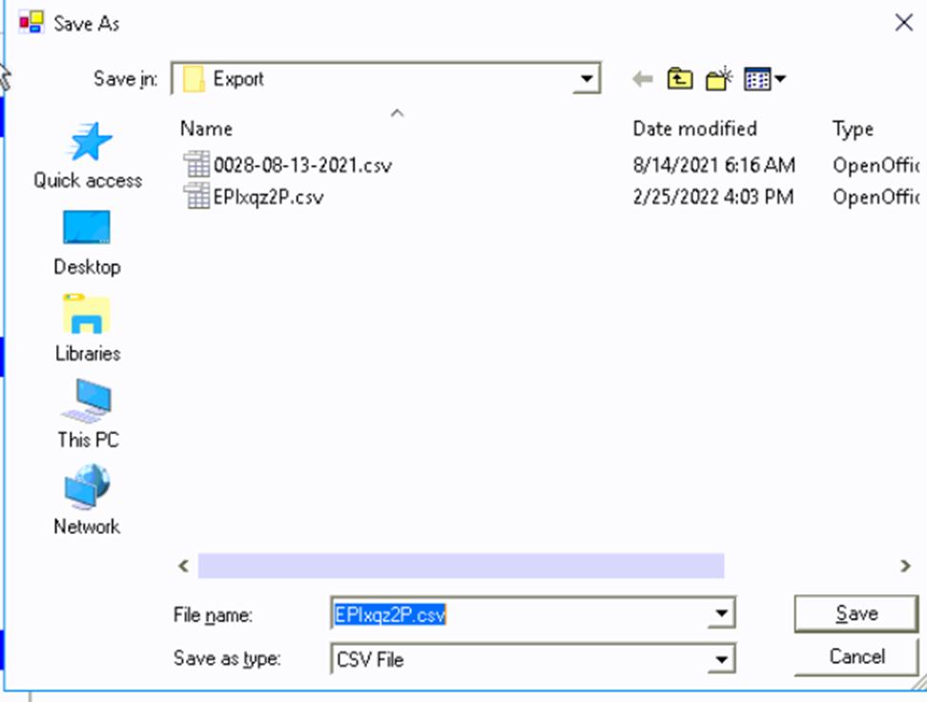Create a new folder

click(719, 78)
